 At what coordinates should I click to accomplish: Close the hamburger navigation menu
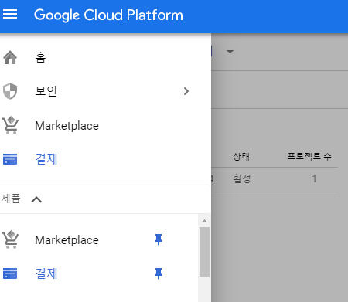(x=10, y=14)
